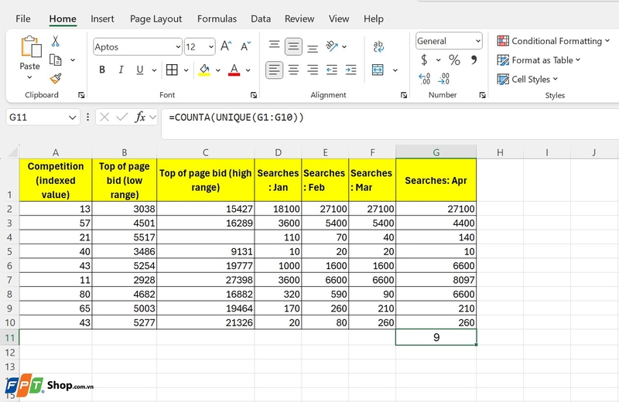Viewport: 619px width, 402px height.
Task: Open Clipboard dialog launcher
Action: (81, 95)
